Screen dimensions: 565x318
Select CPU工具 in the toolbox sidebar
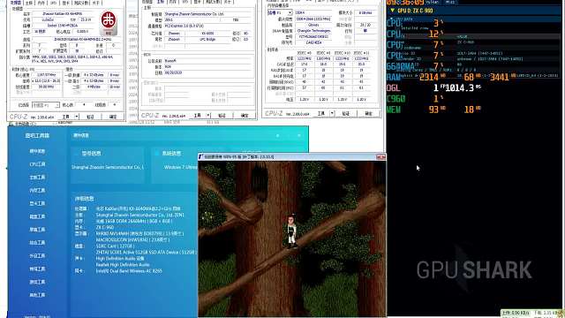[37, 164]
